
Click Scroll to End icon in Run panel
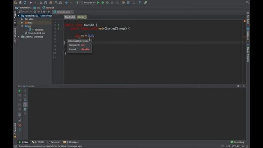25,104
